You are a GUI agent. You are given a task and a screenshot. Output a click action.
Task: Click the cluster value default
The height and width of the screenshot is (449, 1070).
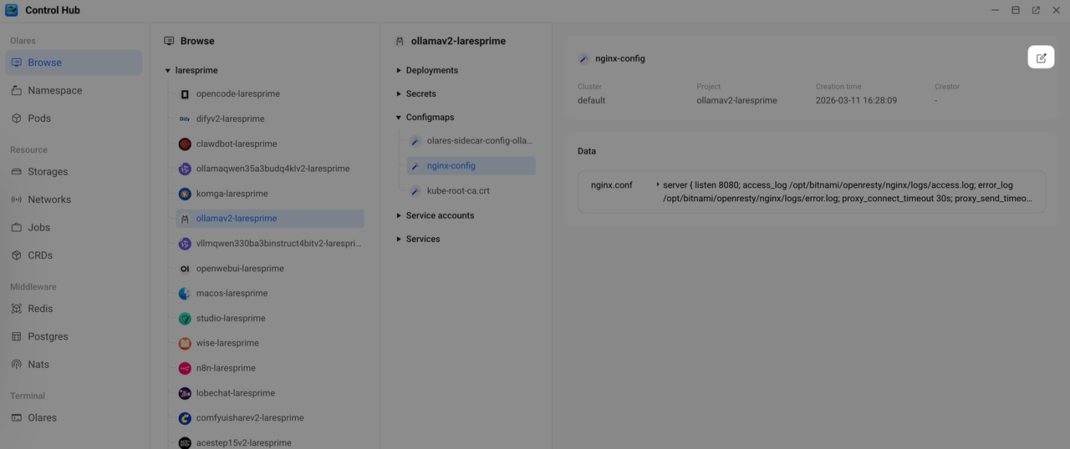click(592, 100)
